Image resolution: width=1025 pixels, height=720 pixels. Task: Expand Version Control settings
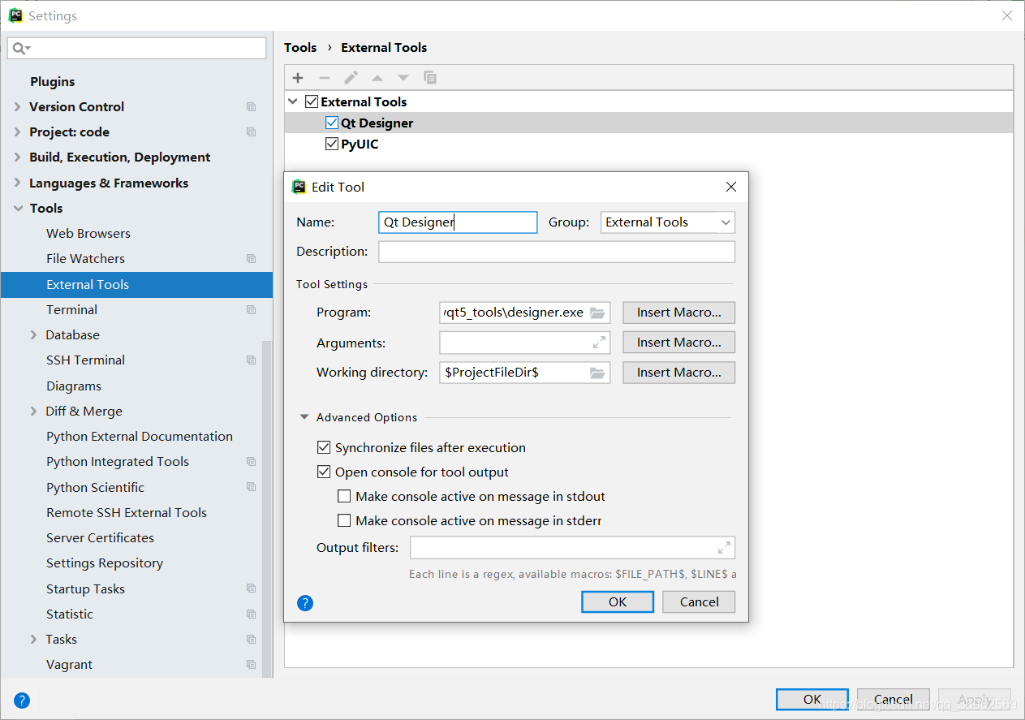coord(18,107)
